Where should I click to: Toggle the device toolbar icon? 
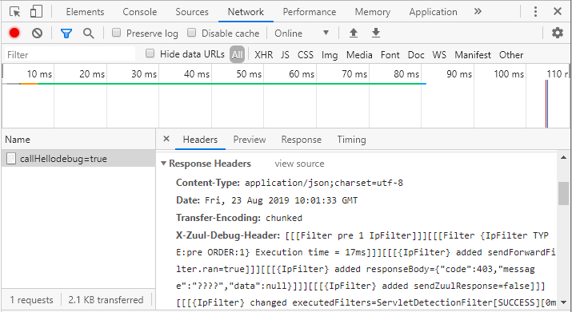click(36, 12)
